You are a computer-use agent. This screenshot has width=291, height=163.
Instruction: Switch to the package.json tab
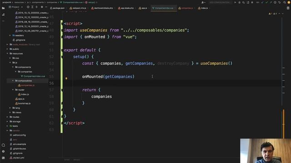pyautogui.click(x=58, y=8)
